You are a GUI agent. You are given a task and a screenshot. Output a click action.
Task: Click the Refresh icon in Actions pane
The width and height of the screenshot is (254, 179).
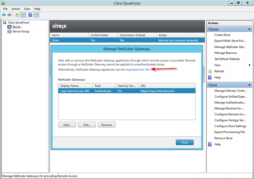pos(210,71)
